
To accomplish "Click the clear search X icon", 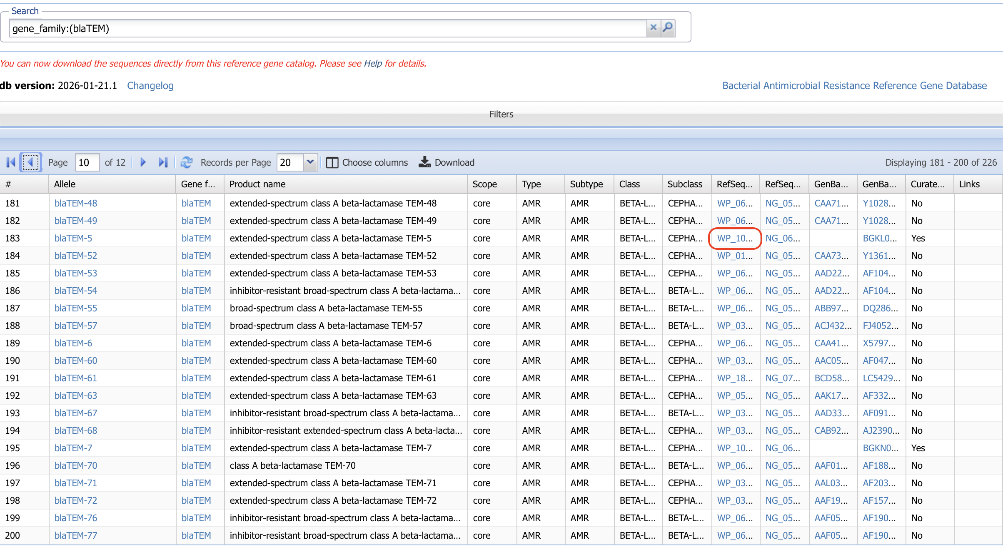I will (653, 27).
